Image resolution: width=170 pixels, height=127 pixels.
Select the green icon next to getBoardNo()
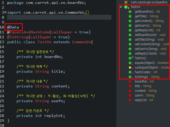(130, 12)
